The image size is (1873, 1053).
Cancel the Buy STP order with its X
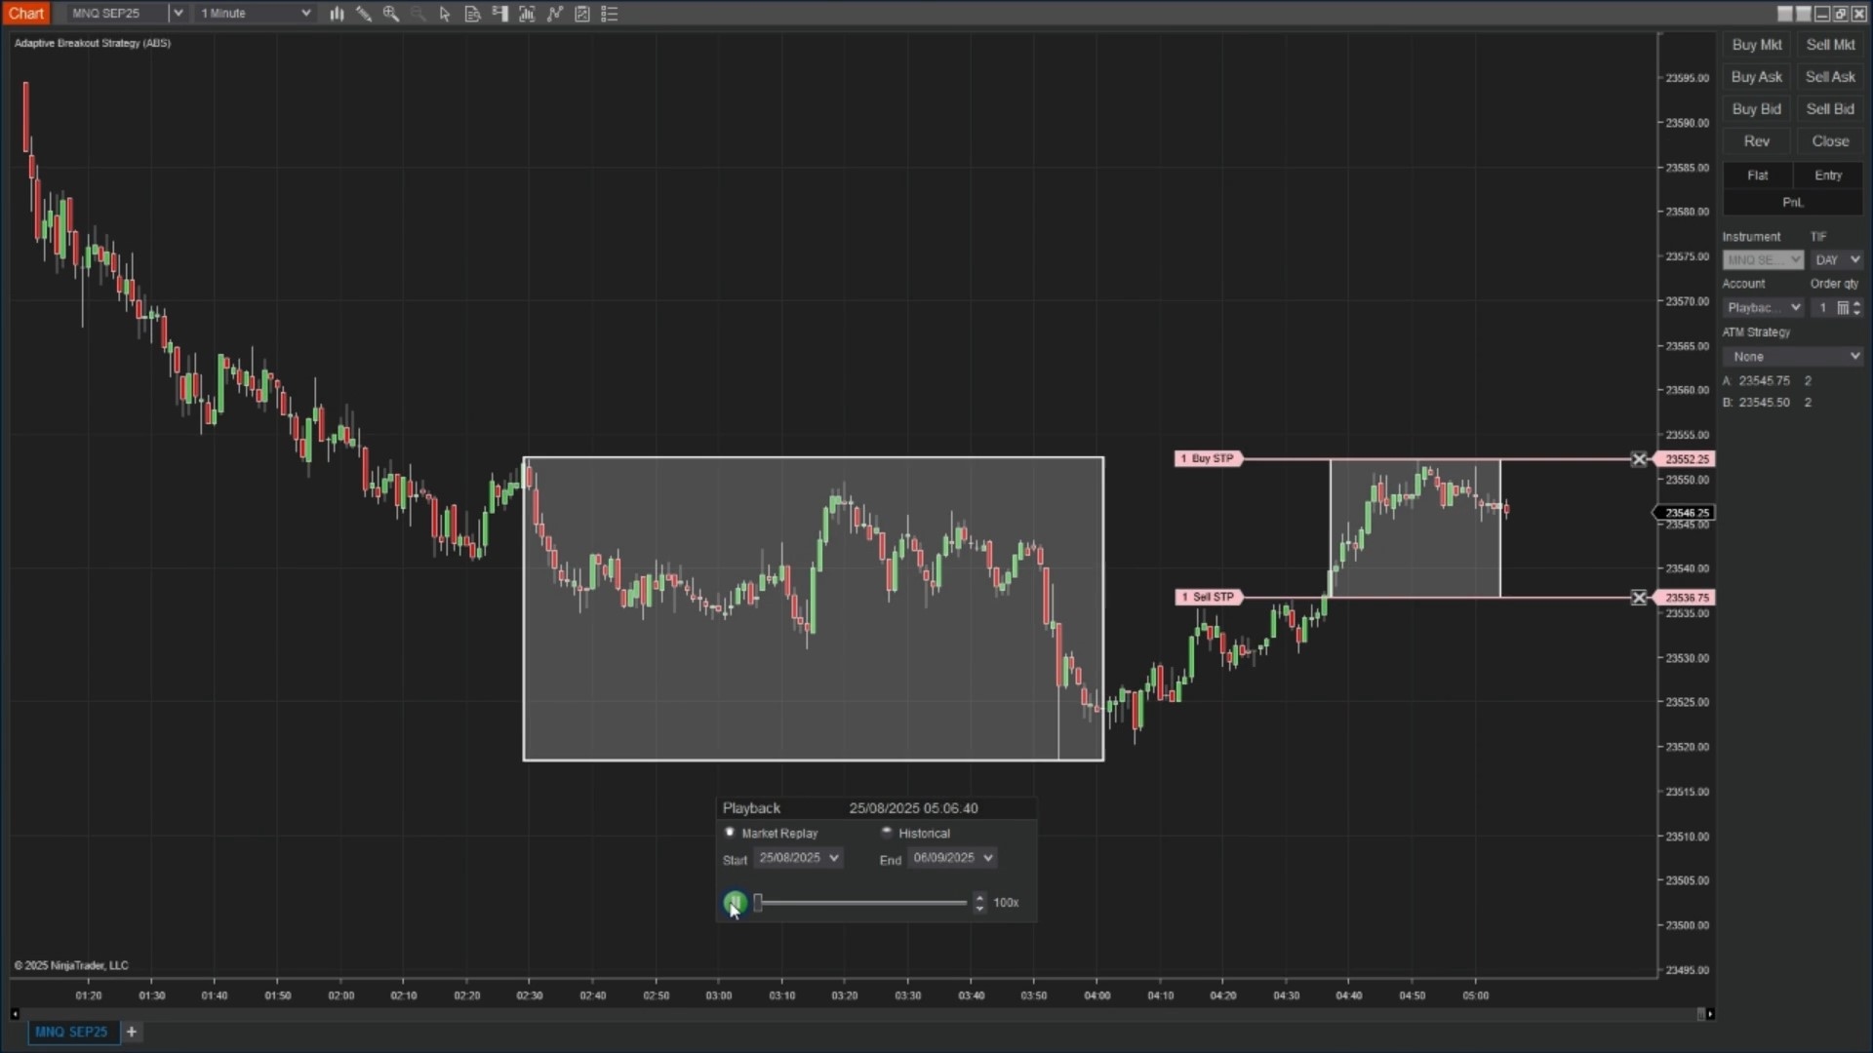tap(1639, 458)
